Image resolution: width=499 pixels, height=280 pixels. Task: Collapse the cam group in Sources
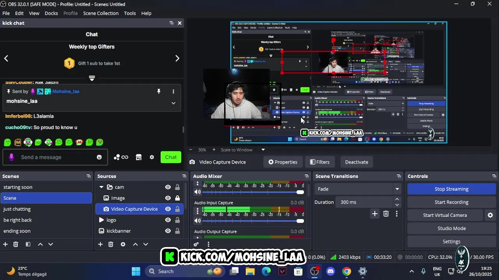pyautogui.click(x=101, y=187)
